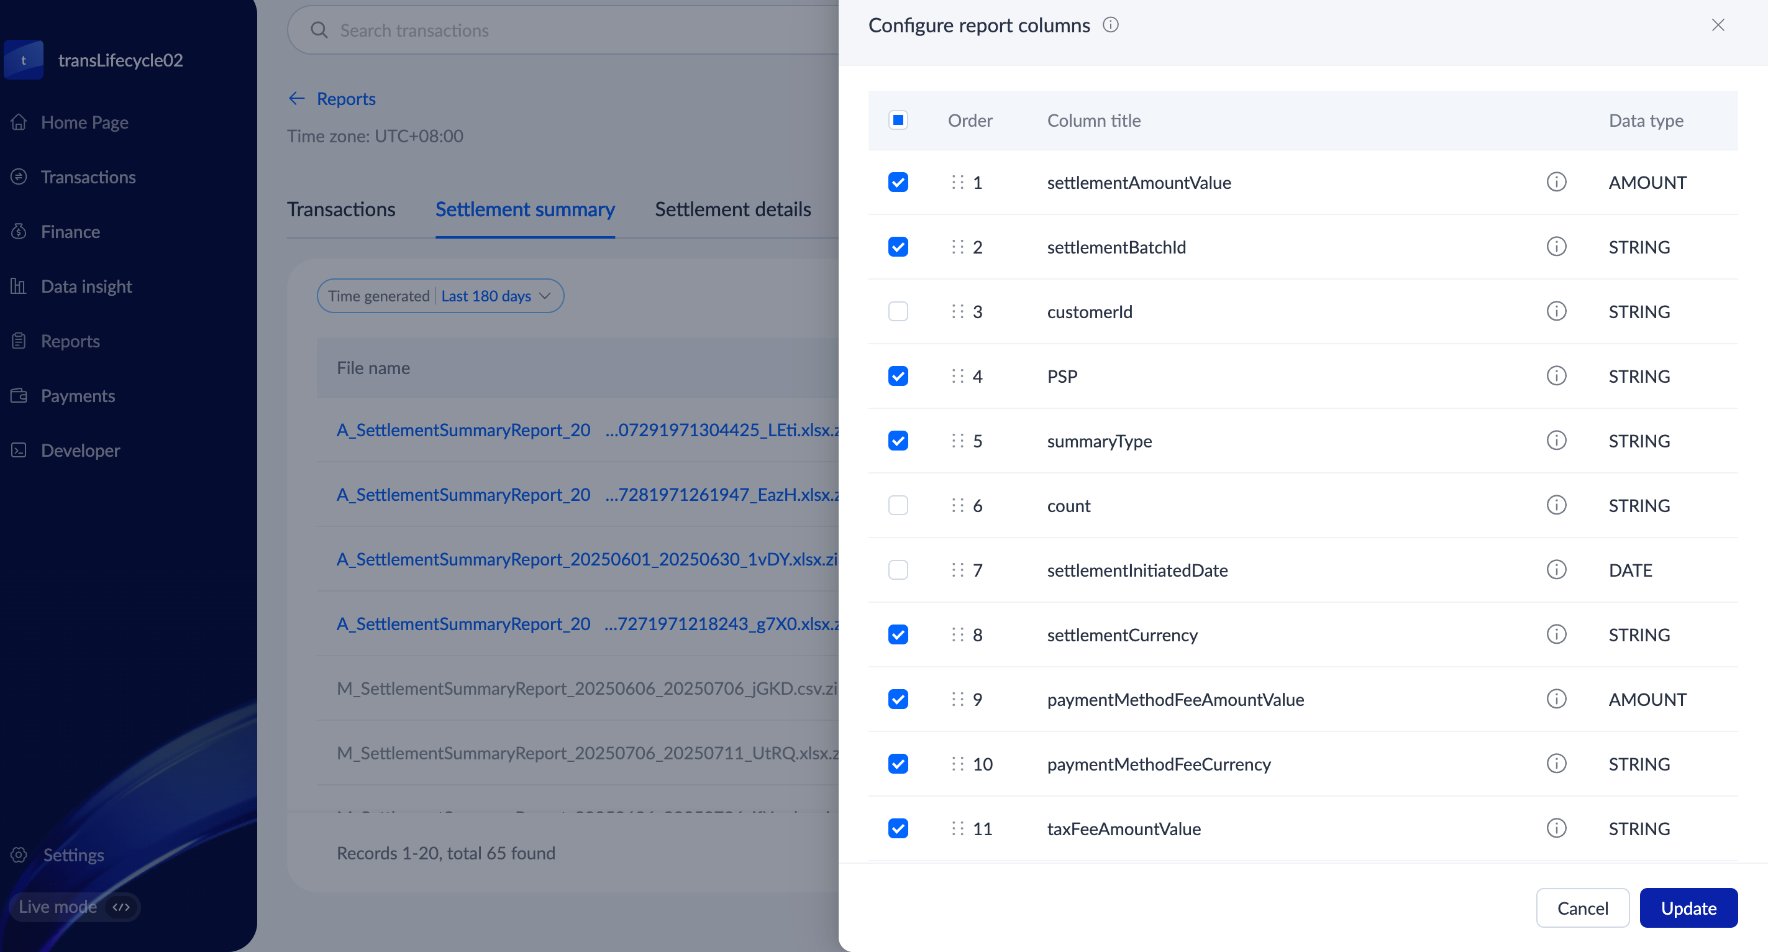Uncheck the settlementBatchId column checkbox
Image resolution: width=1768 pixels, height=952 pixels.
898,247
